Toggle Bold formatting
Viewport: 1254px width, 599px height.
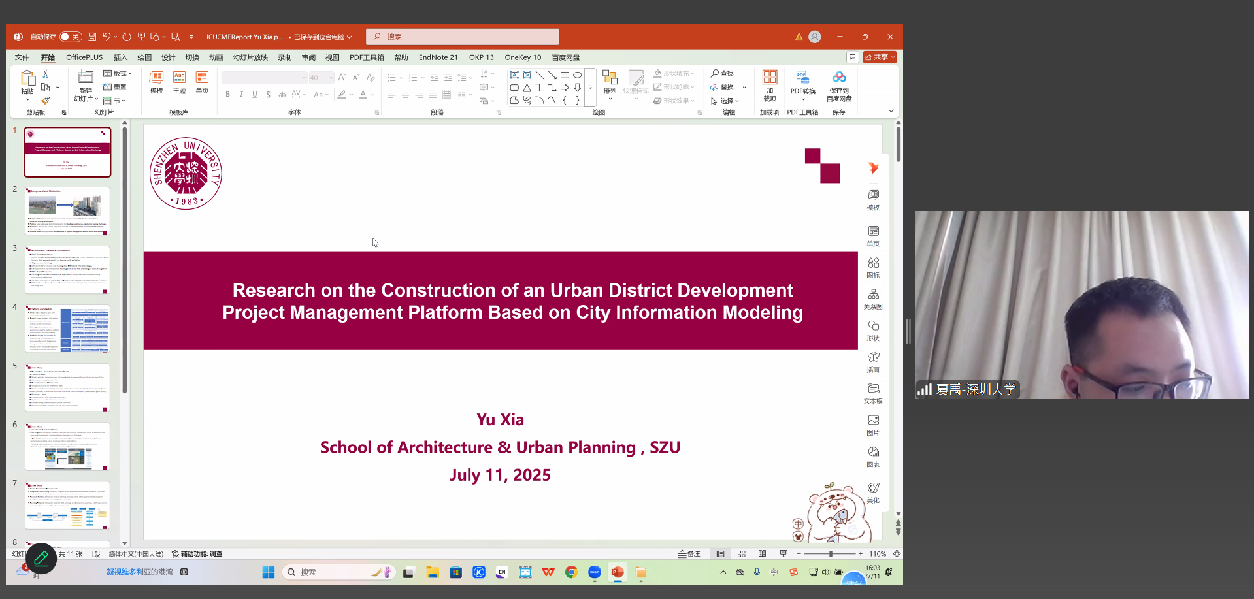(x=227, y=95)
